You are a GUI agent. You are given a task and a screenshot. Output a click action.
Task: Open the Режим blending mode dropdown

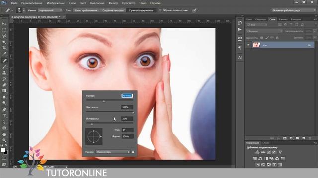point(50,10)
